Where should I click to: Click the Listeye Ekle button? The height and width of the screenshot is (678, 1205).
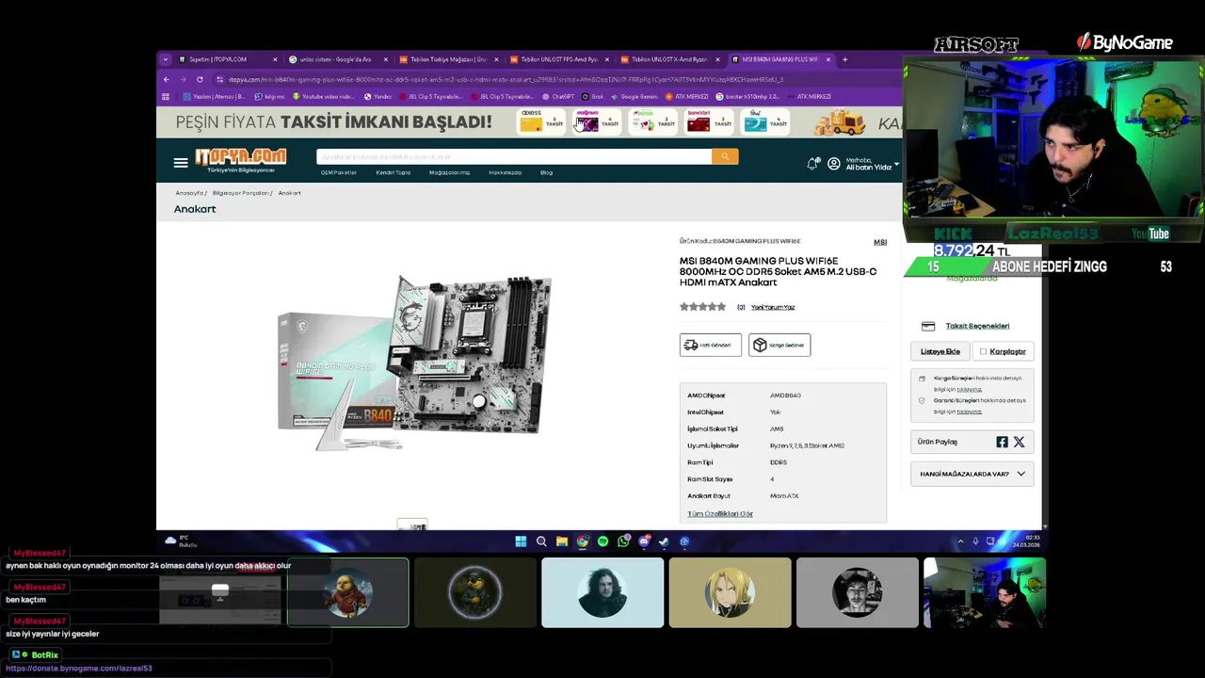point(940,351)
